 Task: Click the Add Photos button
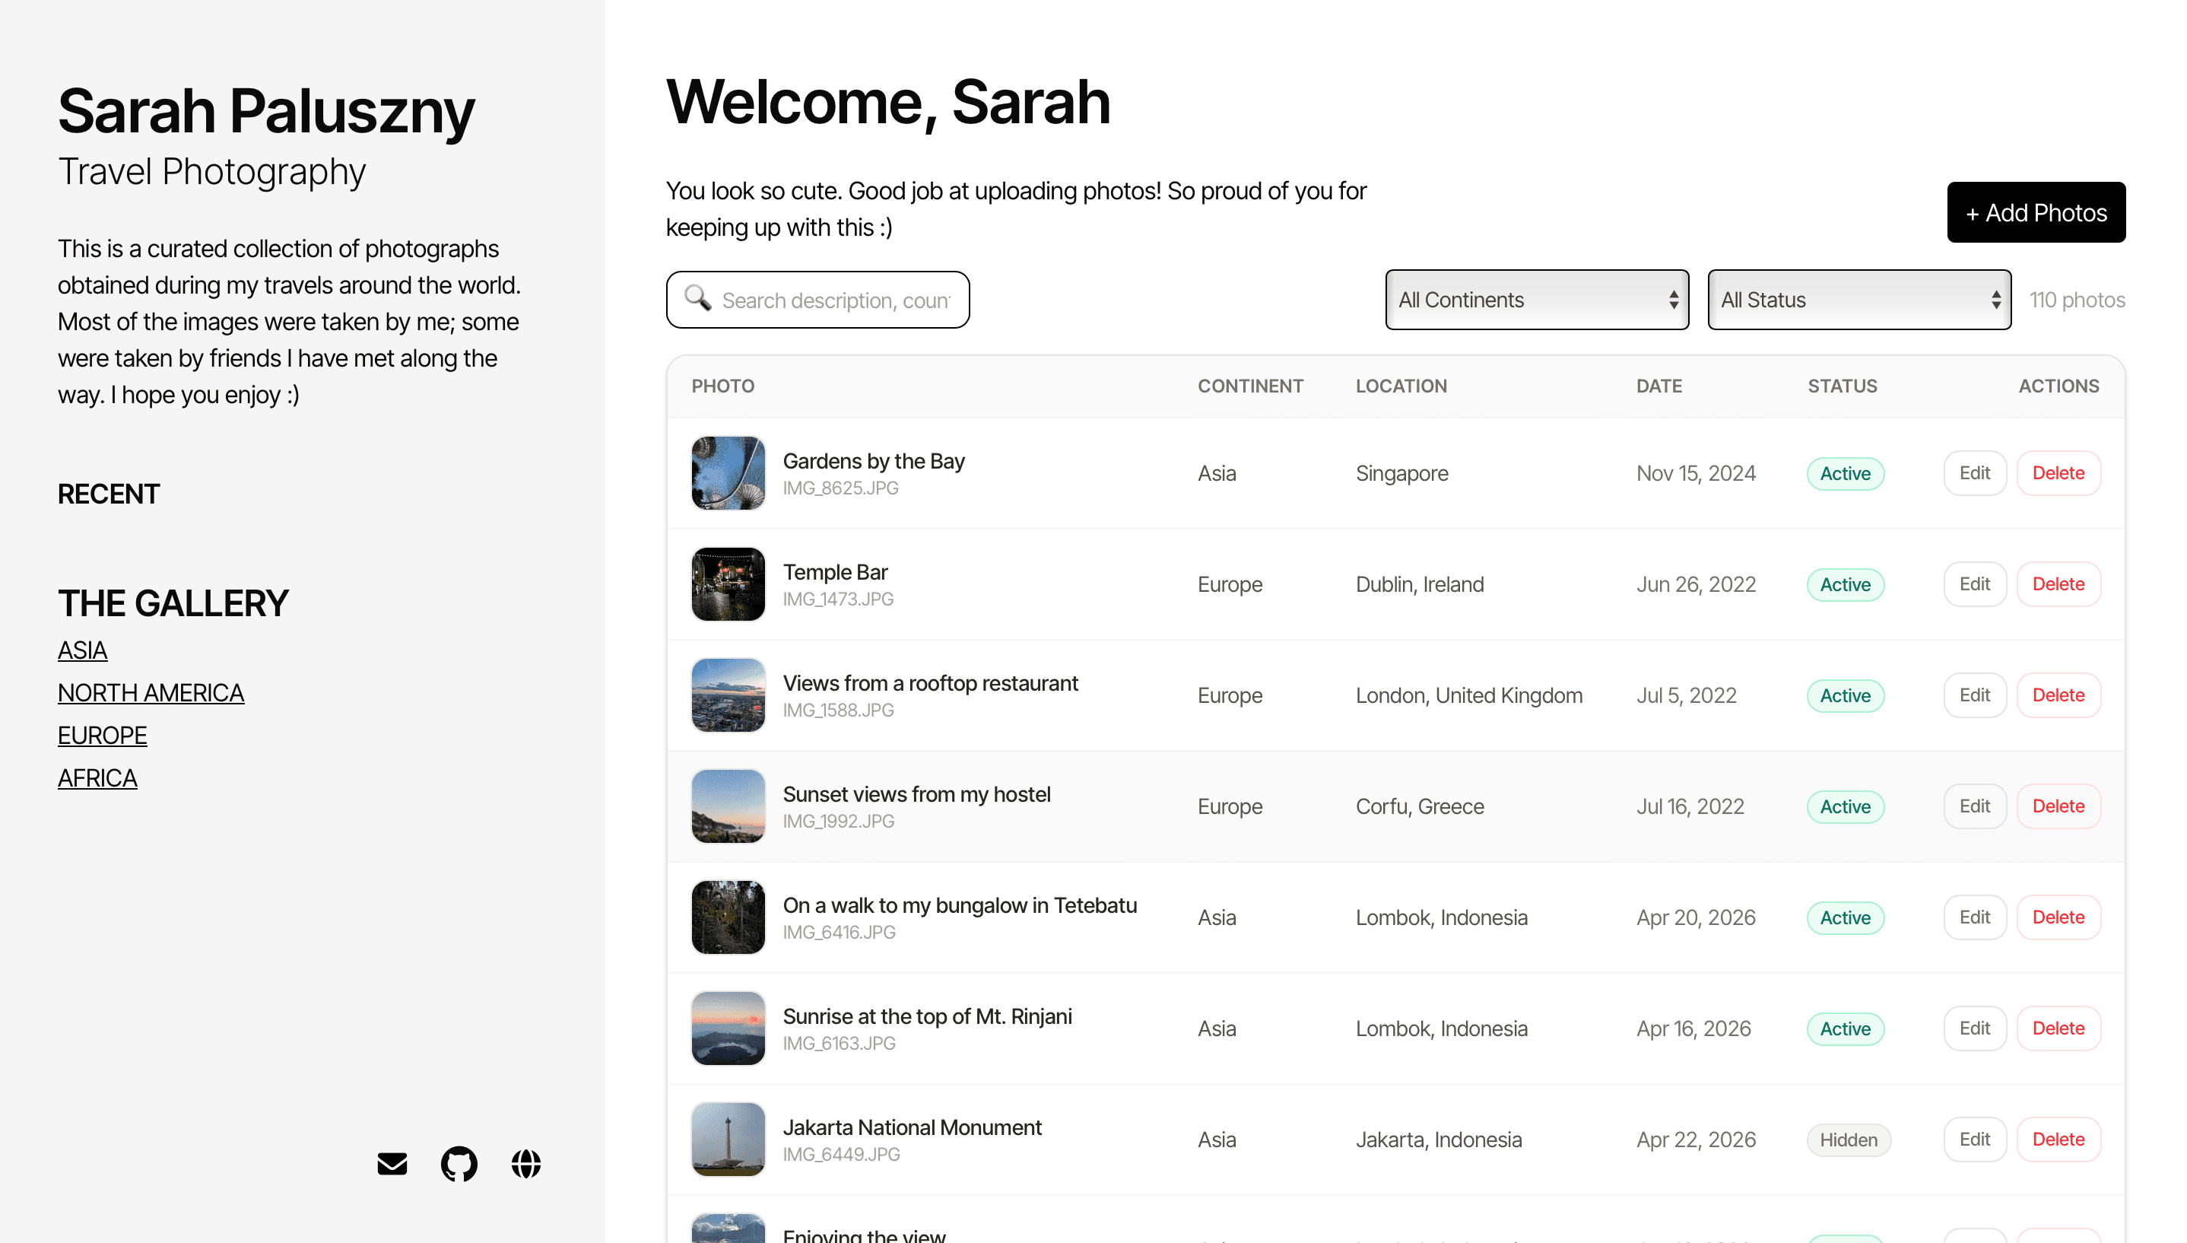(2036, 212)
